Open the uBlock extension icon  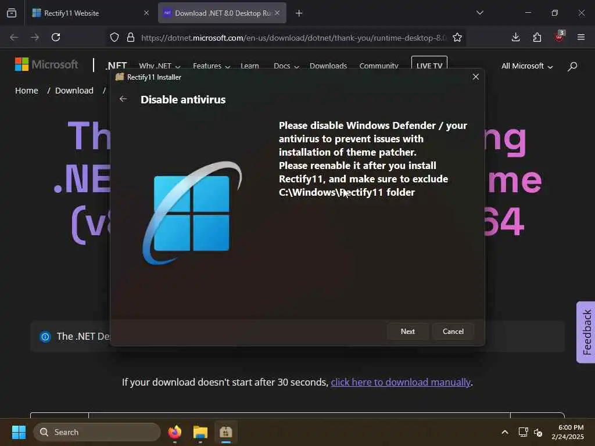[x=559, y=37]
